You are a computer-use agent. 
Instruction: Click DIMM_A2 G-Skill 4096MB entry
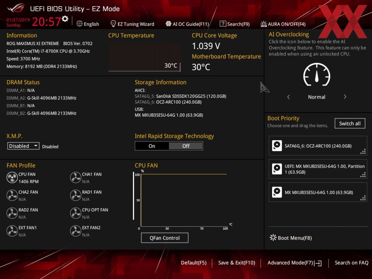pos(41,98)
